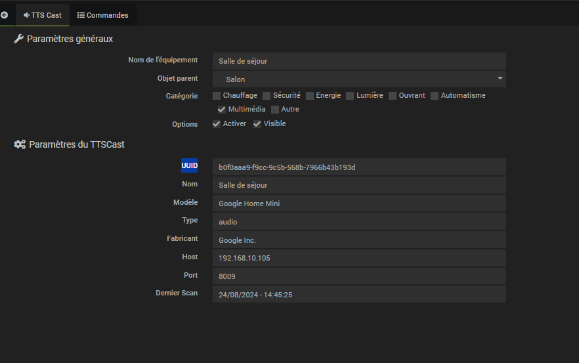
Task: Check the Ouvrant category box
Action: 393,96
